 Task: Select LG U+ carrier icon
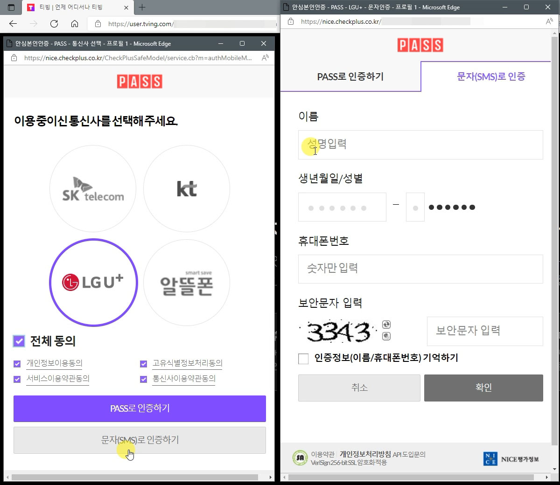point(93,282)
